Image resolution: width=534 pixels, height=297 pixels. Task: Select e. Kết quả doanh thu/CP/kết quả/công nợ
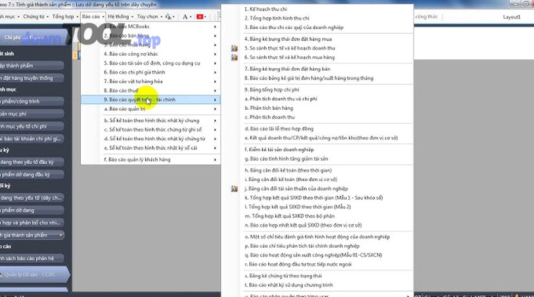tap(317, 138)
